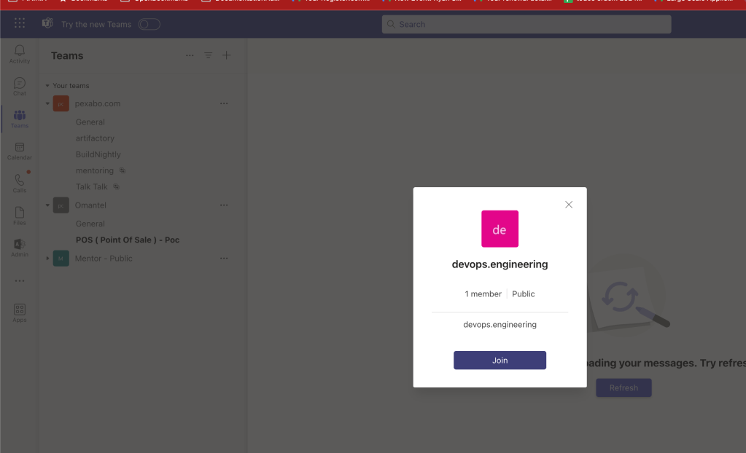Click the filter teams icon
746x453 pixels.
click(x=209, y=55)
